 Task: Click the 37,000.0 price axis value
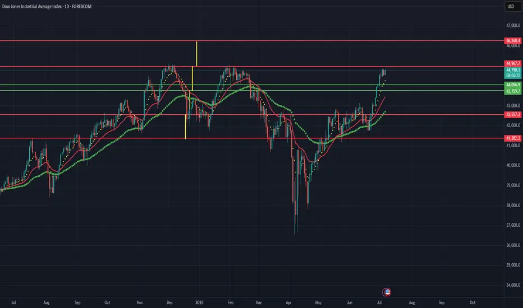click(513, 225)
